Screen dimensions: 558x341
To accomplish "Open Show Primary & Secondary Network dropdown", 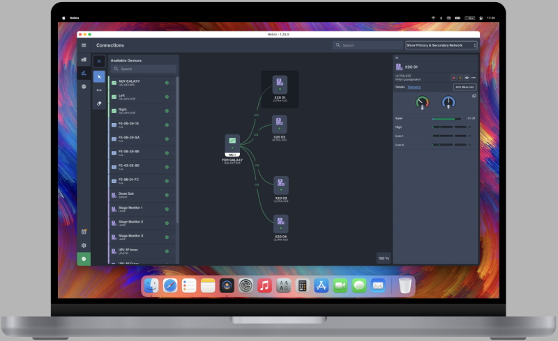I will tap(442, 45).
